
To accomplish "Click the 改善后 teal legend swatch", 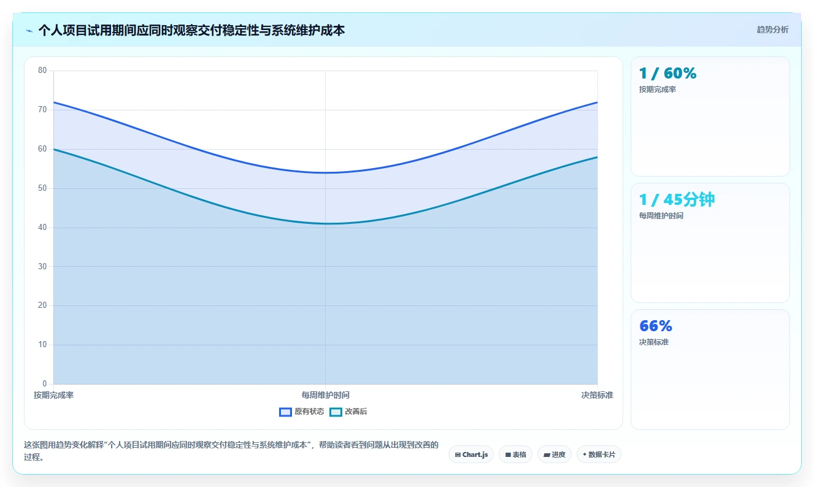I will (x=336, y=412).
